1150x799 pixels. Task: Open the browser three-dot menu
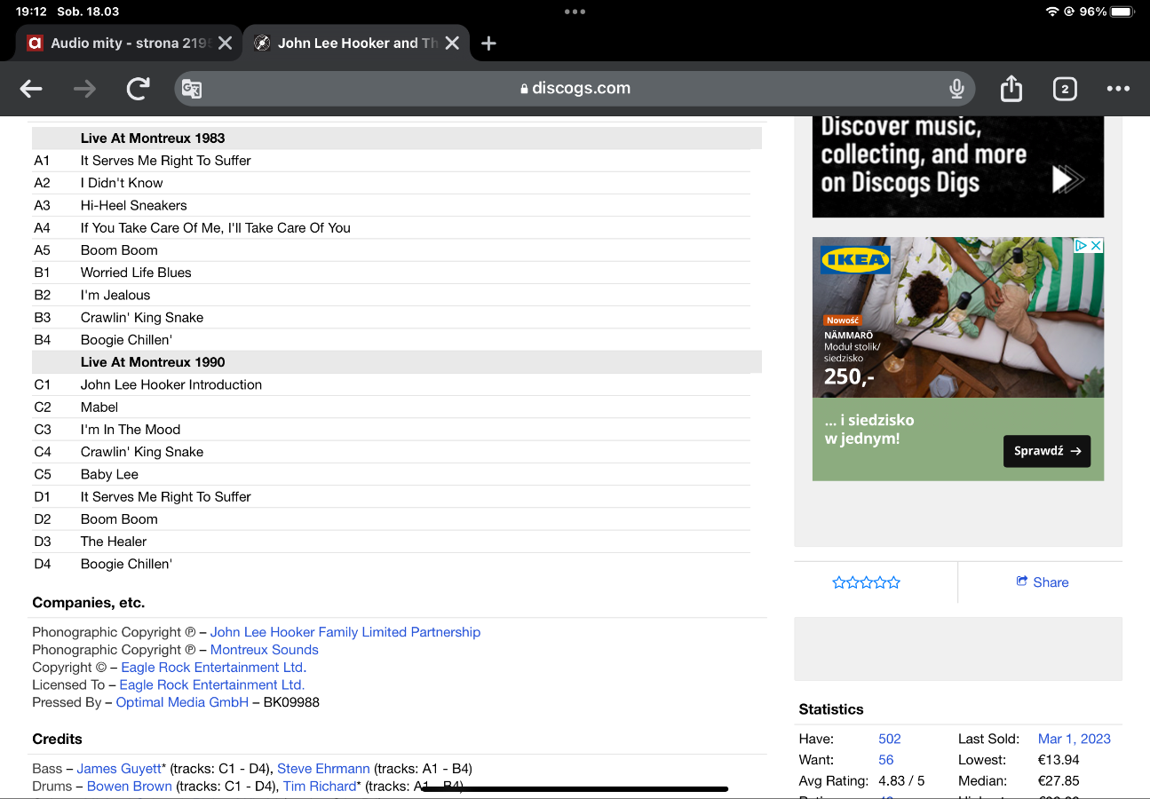coord(1118,89)
